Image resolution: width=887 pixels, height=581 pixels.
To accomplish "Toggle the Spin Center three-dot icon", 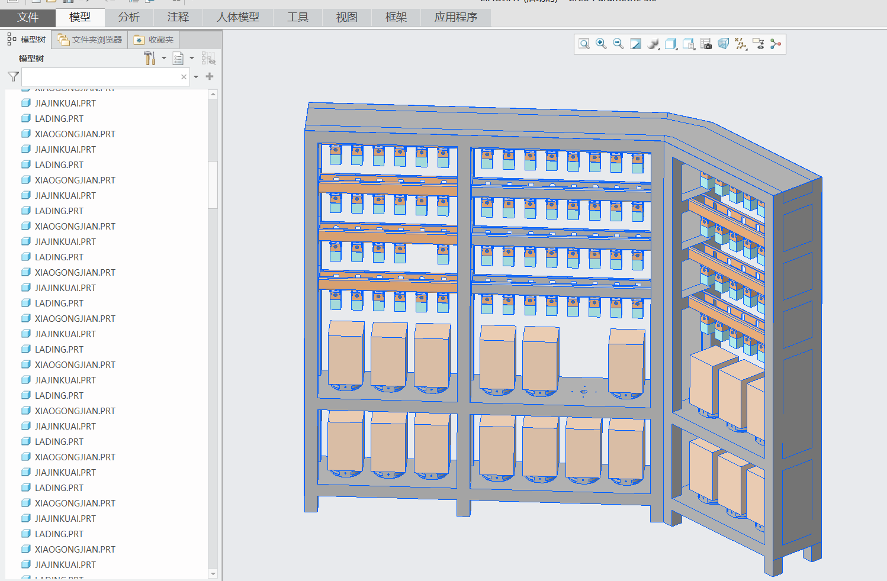I will tap(776, 44).
